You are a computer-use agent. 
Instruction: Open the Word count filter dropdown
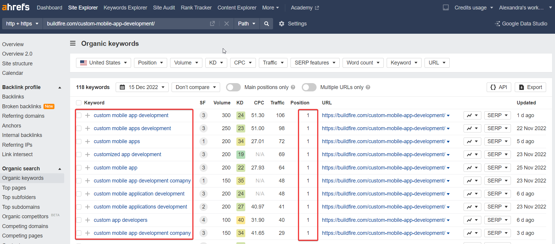tap(363, 63)
